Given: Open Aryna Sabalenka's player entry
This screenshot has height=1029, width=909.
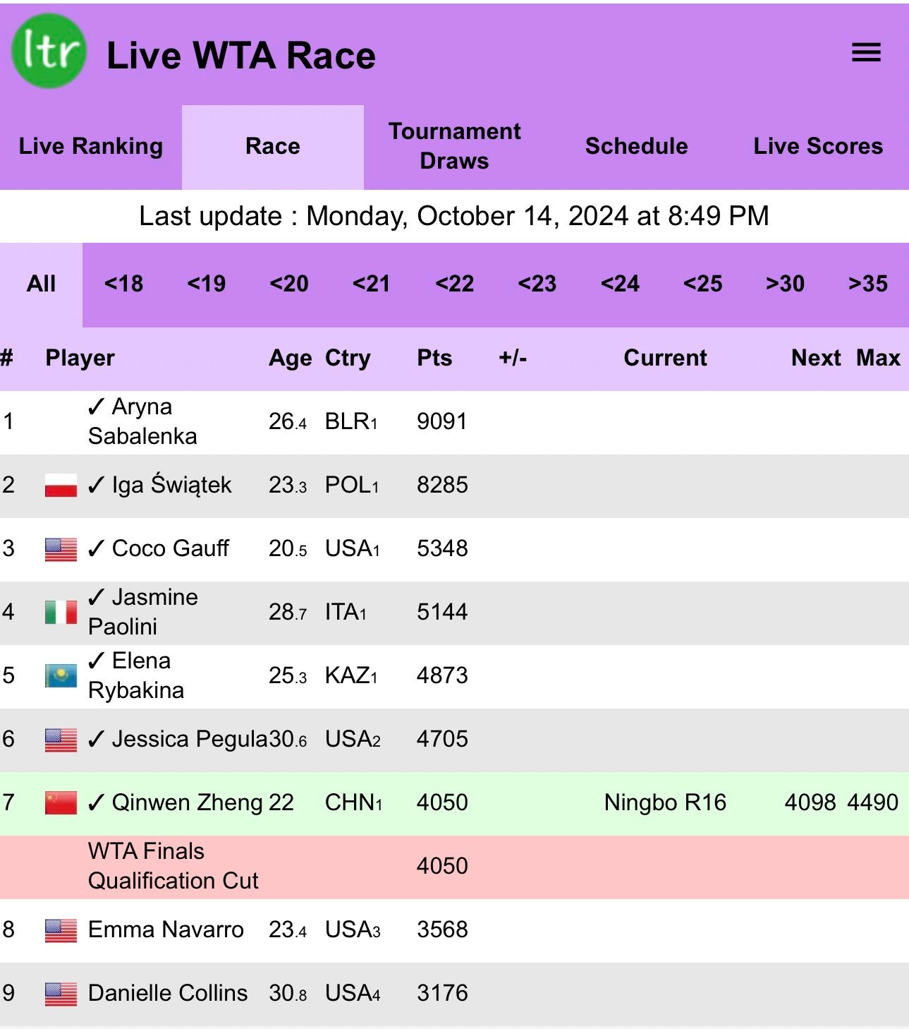Looking at the screenshot, I should 142,421.
